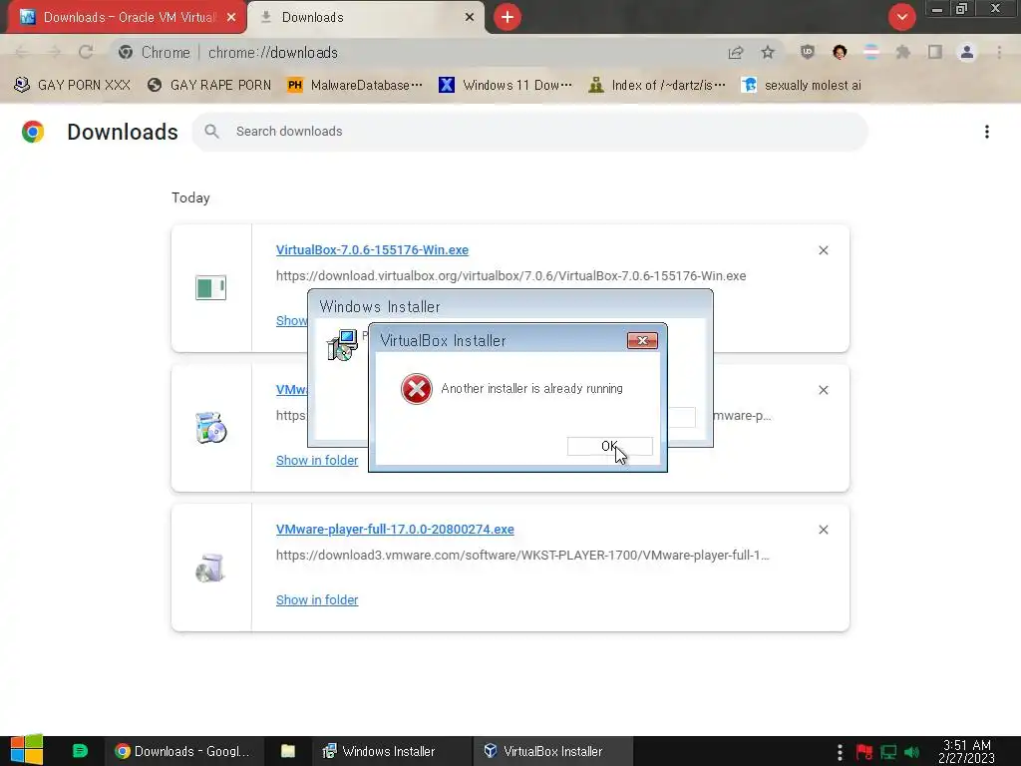Show VMware-player-full-17.0.0 in folder
The height and width of the screenshot is (766, 1021).
coord(317,599)
